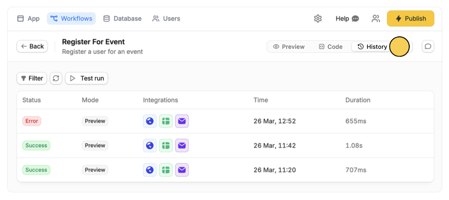Click the collaborators people icon
The image size is (449, 200).
[376, 18]
